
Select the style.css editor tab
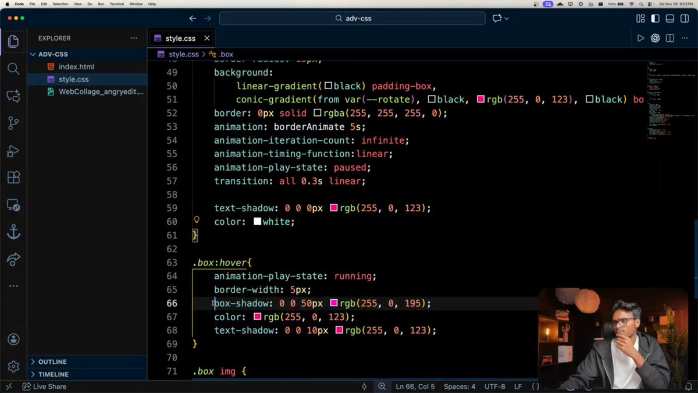tap(181, 38)
